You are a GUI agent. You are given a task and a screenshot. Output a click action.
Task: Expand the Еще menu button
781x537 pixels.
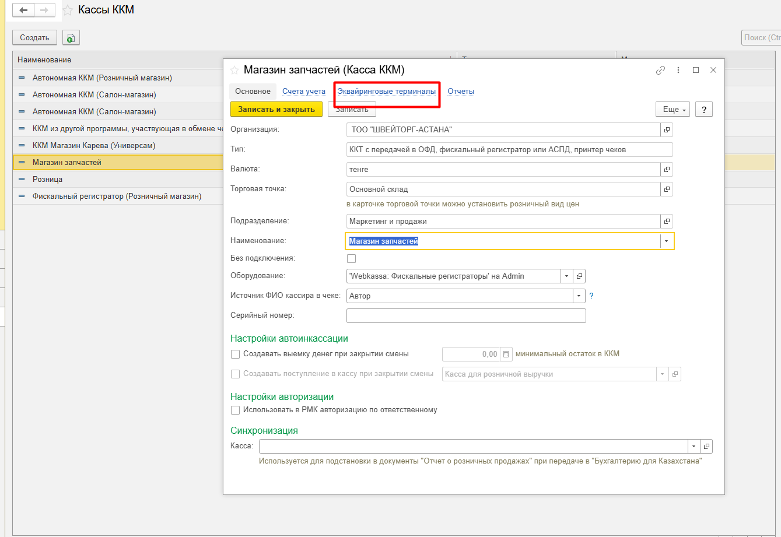[673, 110]
